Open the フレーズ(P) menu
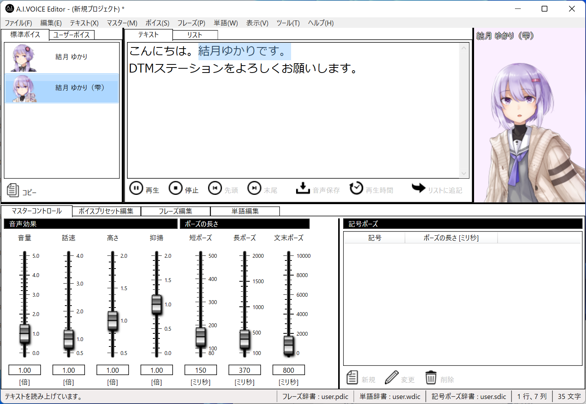Viewport: 586px width, 404px height. [x=191, y=23]
